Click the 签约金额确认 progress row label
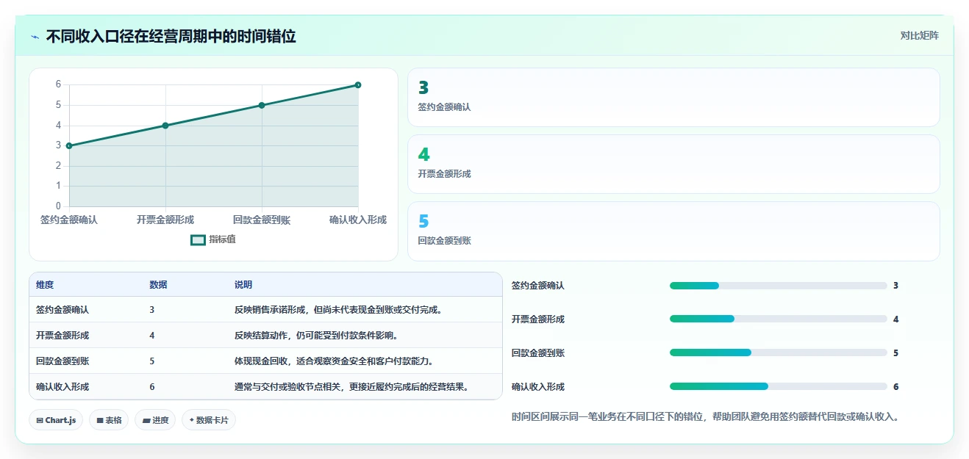The width and height of the screenshot is (969, 459). click(538, 286)
